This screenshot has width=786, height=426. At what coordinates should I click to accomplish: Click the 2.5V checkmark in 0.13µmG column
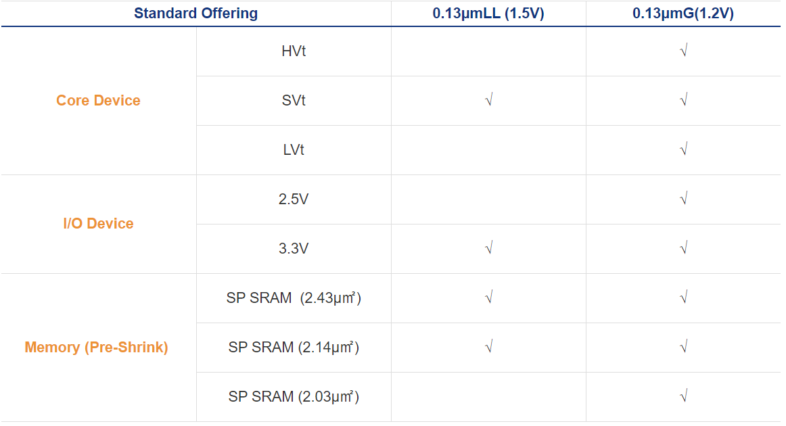click(683, 199)
